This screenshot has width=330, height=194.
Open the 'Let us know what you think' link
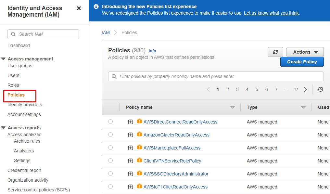(271, 13)
